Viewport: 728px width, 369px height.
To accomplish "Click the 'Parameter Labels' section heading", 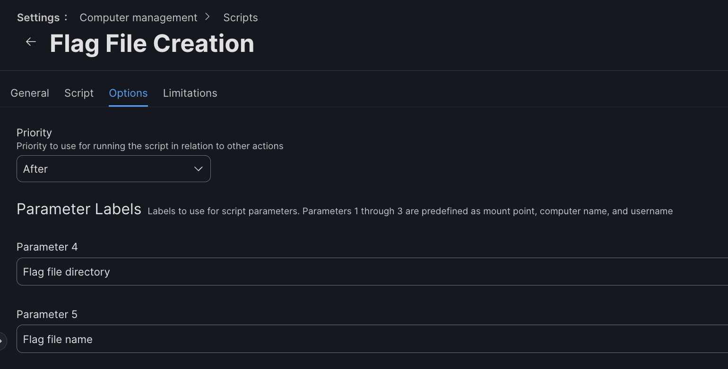I will (x=79, y=209).
